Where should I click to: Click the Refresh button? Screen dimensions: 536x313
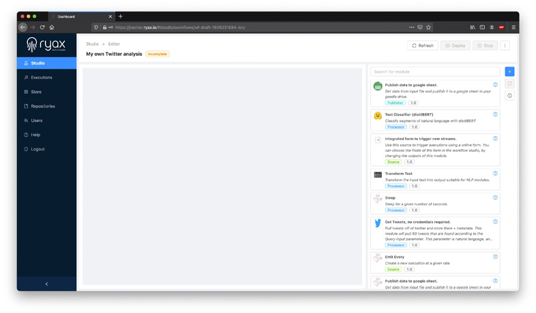(423, 46)
